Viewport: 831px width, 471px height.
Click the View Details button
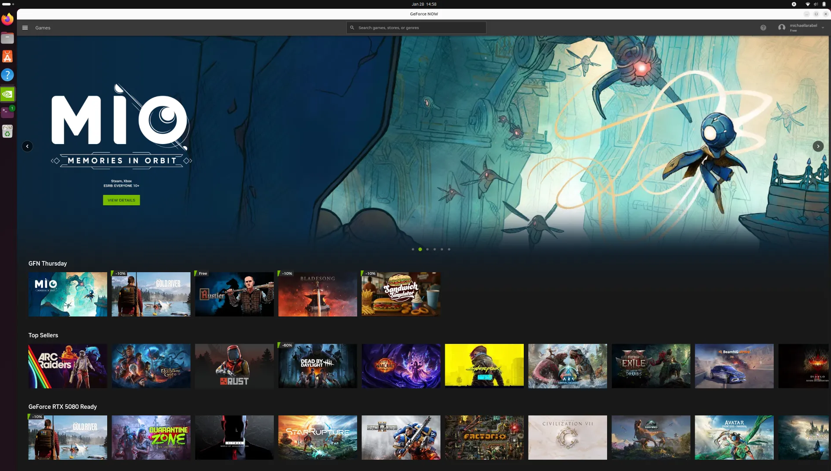(x=122, y=200)
